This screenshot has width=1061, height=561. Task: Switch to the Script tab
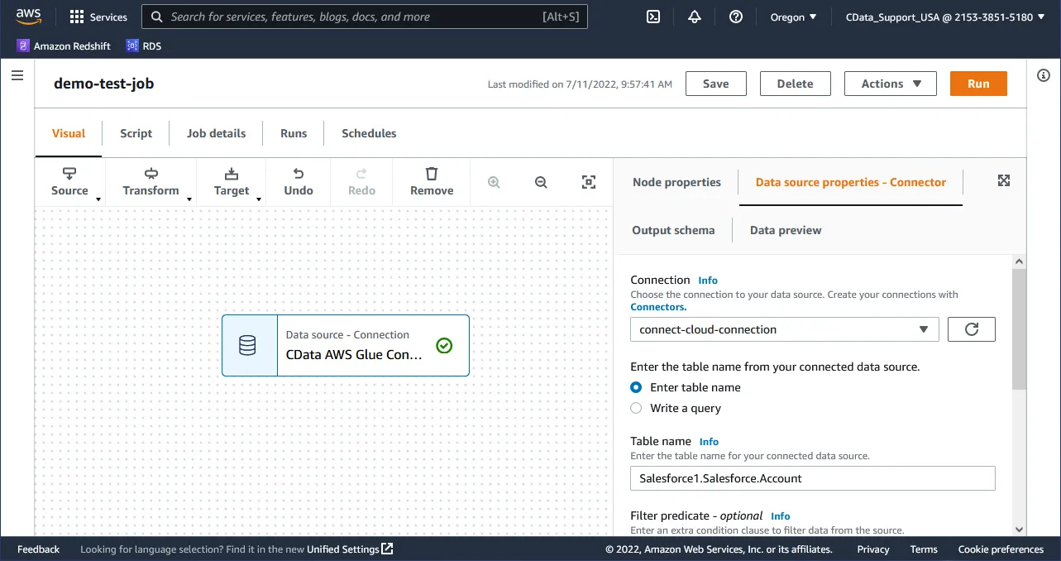[135, 132]
